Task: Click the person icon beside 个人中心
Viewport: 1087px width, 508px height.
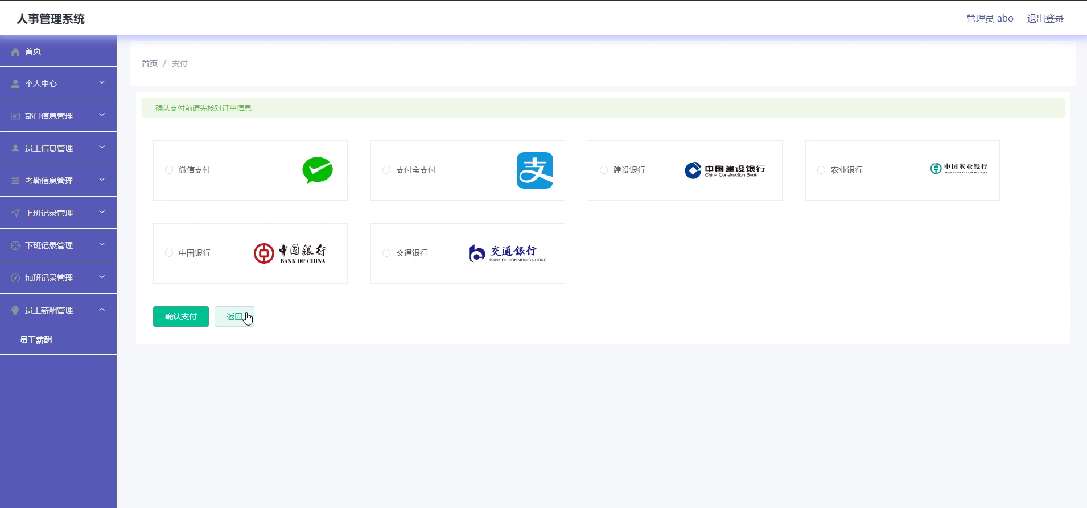Action: pos(15,84)
